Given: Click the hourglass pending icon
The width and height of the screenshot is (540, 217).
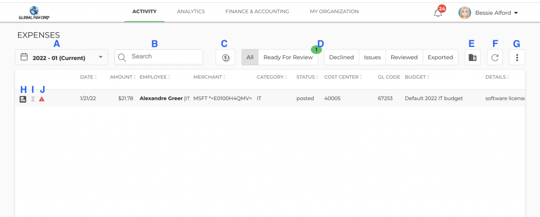Looking at the screenshot, I should 33,99.
